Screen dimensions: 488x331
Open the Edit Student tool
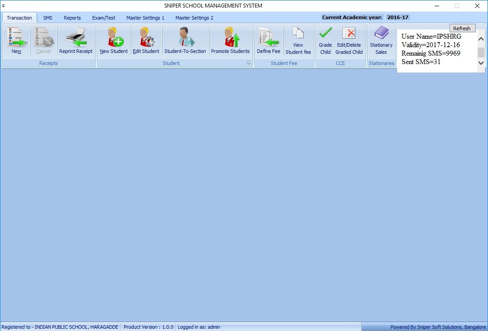tap(146, 37)
